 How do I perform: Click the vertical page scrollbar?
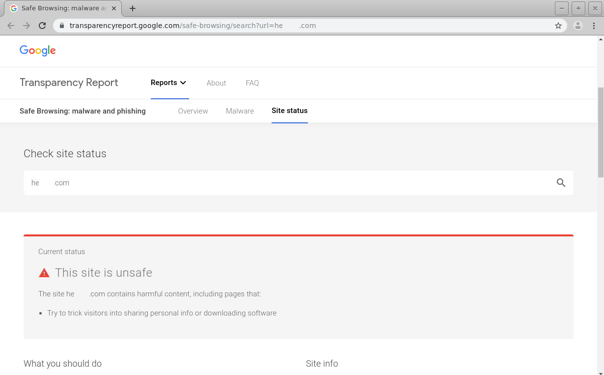coord(601,133)
